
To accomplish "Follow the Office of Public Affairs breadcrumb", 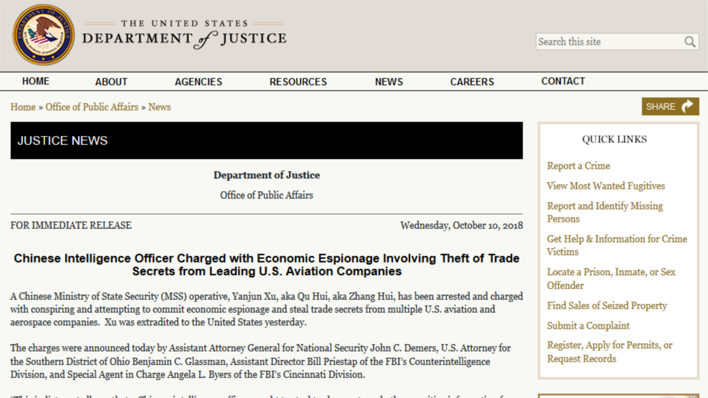I will click(x=92, y=107).
